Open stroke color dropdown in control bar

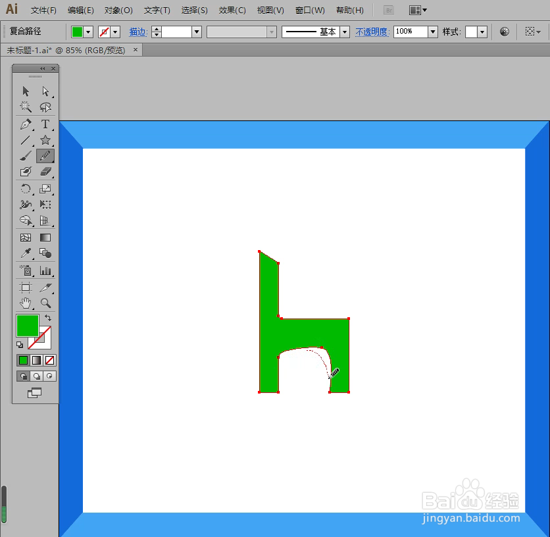coord(115,32)
